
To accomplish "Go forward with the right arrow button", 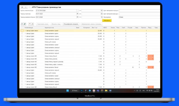I will point(26,7).
